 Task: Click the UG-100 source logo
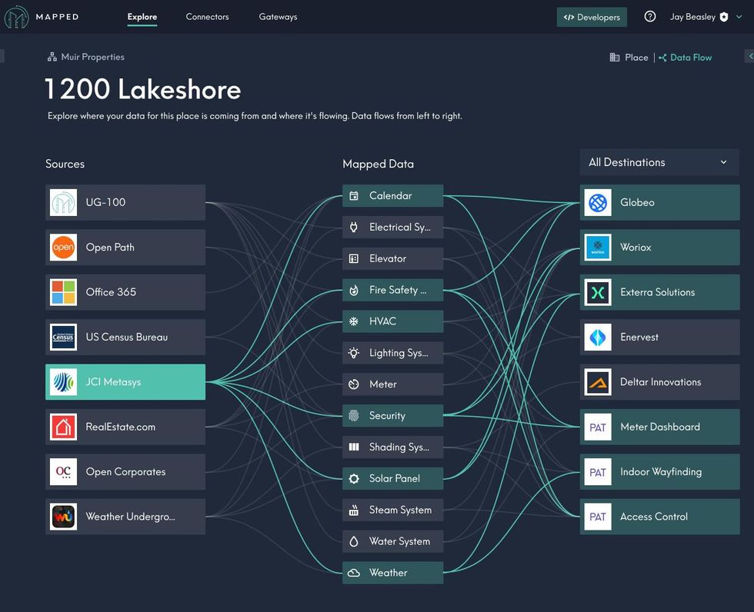(63, 202)
